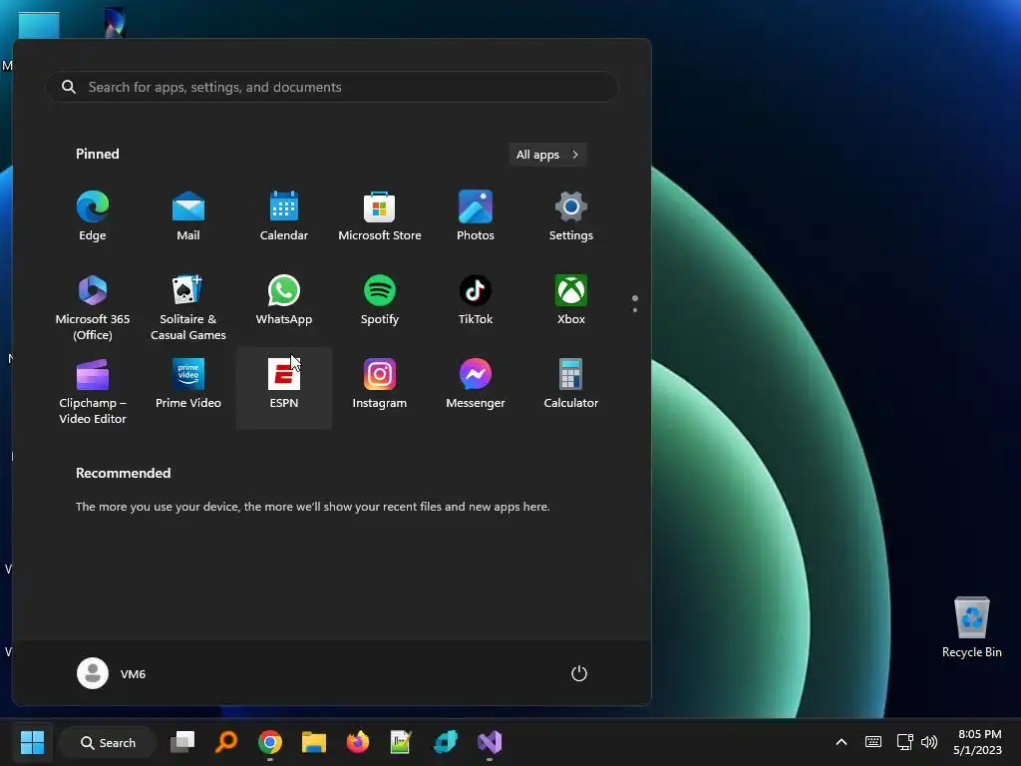Open the touch keyboard tray icon
Viewport: 1021px width, 766px height.
coord(873,742)
